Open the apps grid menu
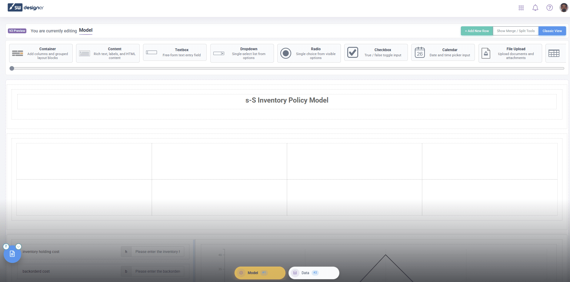This screenshot has width=570, height=282. 521,8
